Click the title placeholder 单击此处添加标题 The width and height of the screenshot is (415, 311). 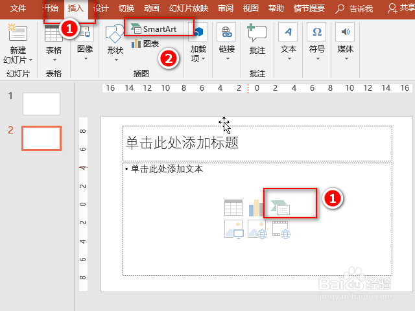coord(257,143)
